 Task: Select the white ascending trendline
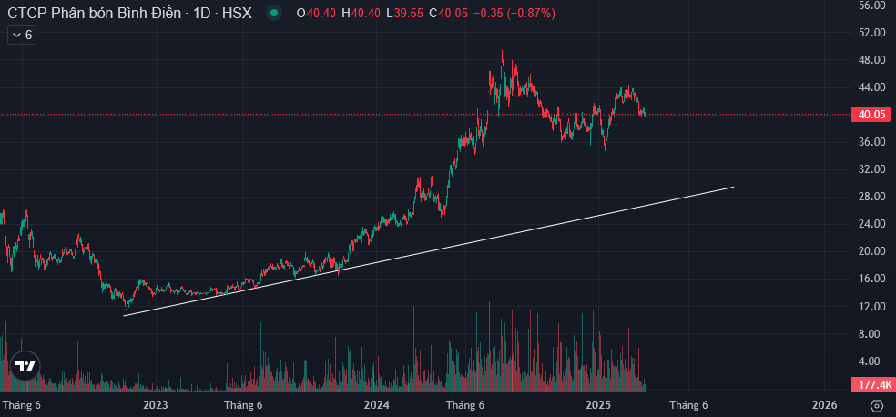point(429,251)
